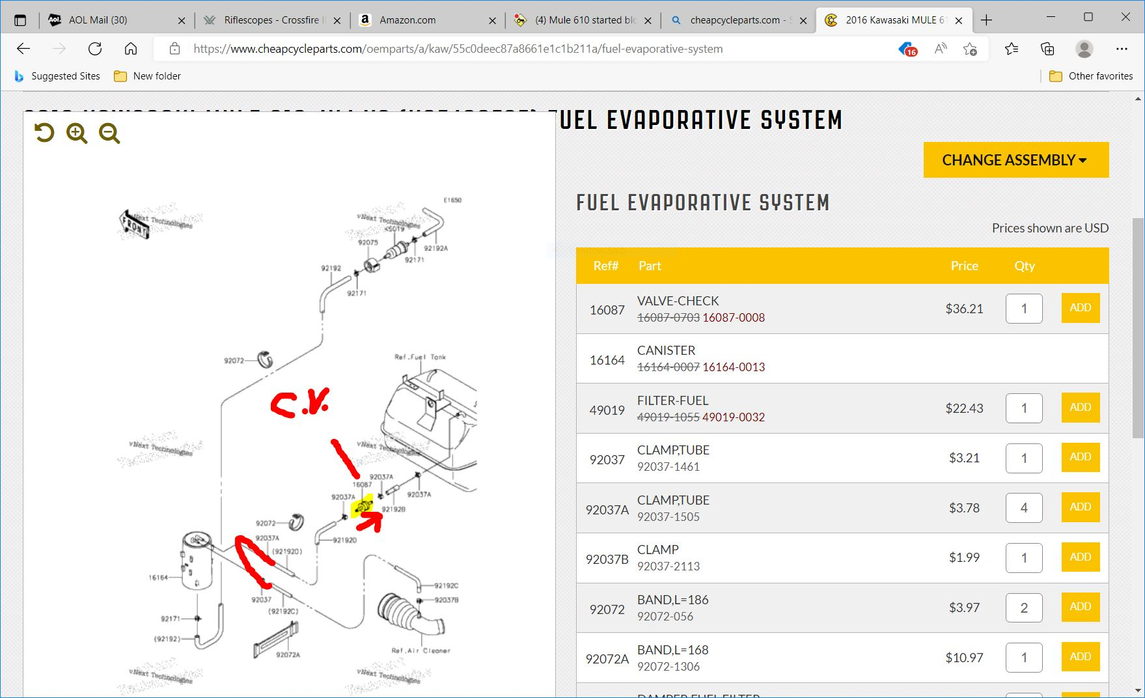The height and width of the screenshot is (698, 1145).
Task: Open the Other favorites folder
Action: point(1091,76)
